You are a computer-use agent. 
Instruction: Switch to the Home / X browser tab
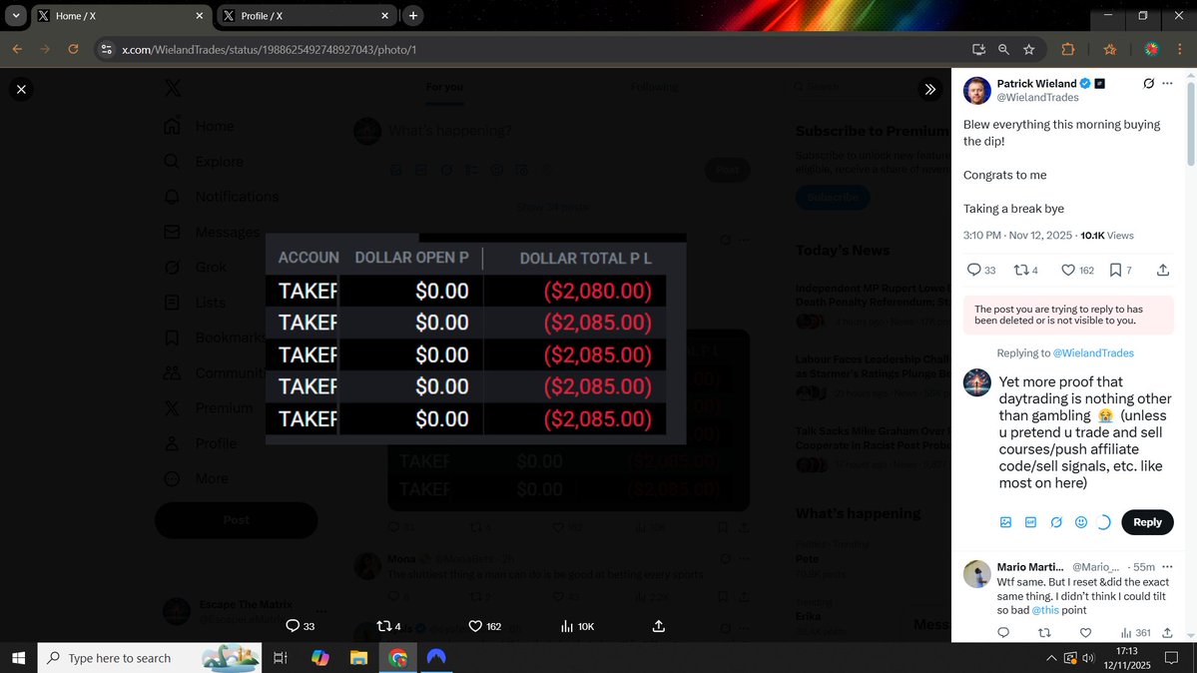pos(122,15)
